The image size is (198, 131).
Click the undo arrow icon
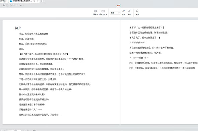pos(14,5)
